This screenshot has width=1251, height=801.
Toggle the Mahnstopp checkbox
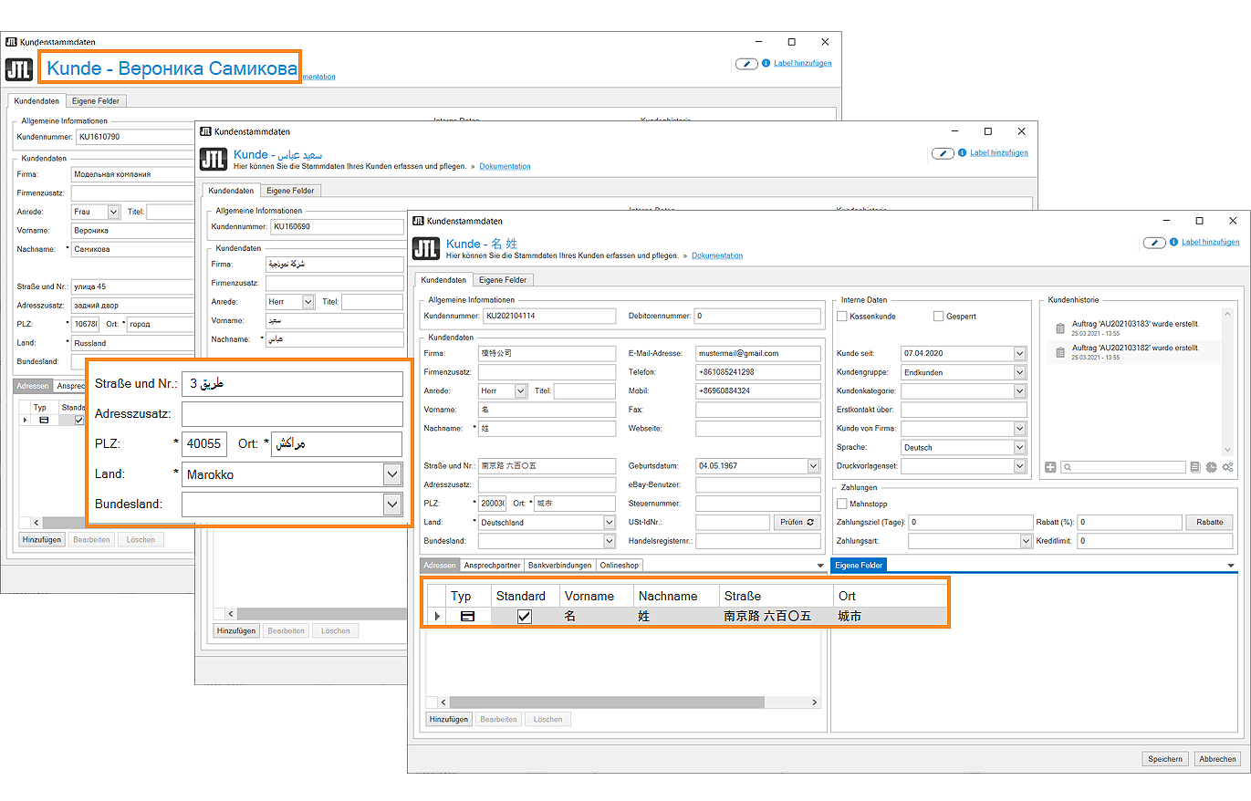pyautogui.click(x=841, y=504)
